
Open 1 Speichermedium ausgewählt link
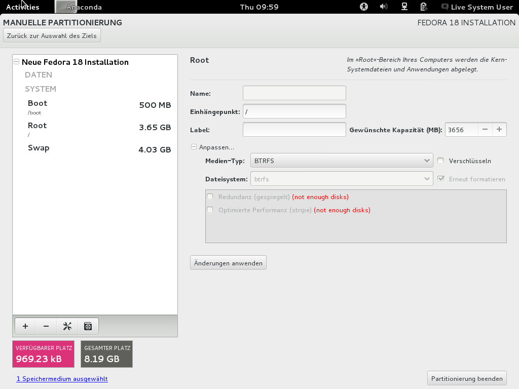[62, 379]
